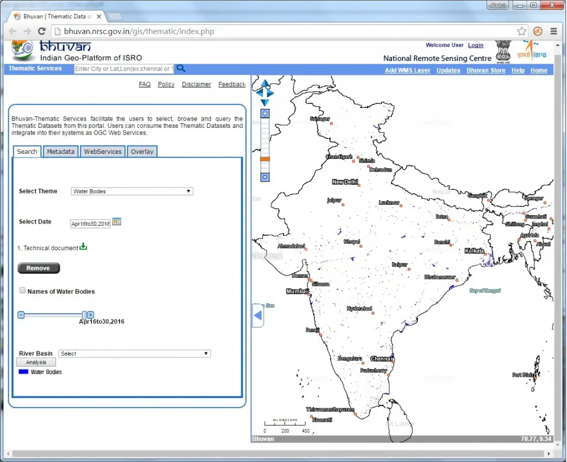Click the Mumbai map label
Image resolution: width=567 pixels, height=462 pixels.
[297, 291]
